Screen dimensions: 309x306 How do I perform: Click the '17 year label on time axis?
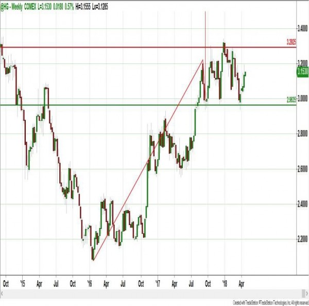coord(158,284)
